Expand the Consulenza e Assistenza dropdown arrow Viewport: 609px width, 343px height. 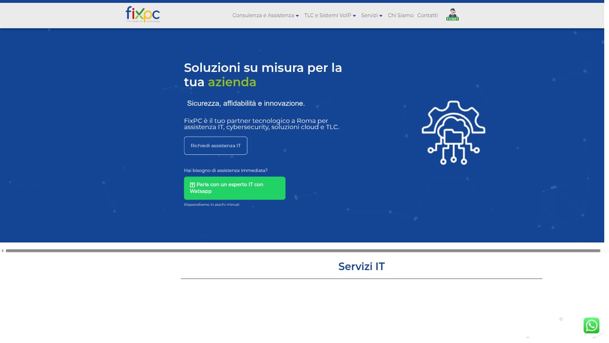[x=297, y=16]
